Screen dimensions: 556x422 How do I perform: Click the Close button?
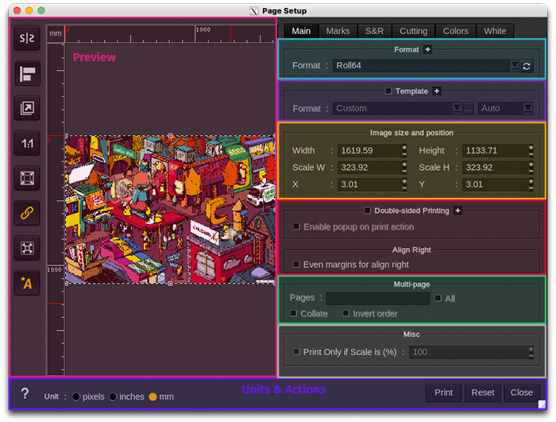click(522, 393)
